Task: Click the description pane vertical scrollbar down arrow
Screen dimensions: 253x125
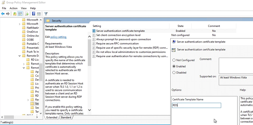Action: (89, 111)
